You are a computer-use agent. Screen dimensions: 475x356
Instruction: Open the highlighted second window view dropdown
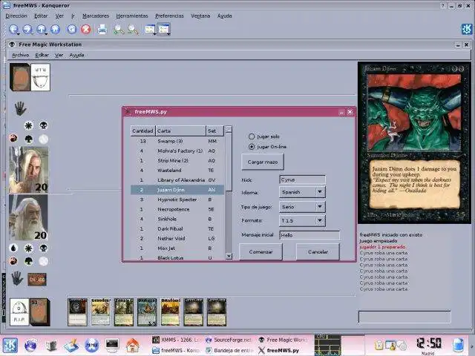tap(164, 30)
